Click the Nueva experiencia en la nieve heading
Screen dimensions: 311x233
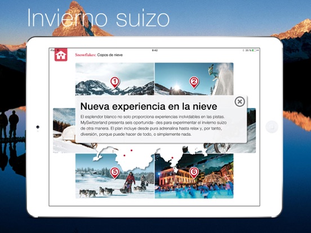coord(149,106)
